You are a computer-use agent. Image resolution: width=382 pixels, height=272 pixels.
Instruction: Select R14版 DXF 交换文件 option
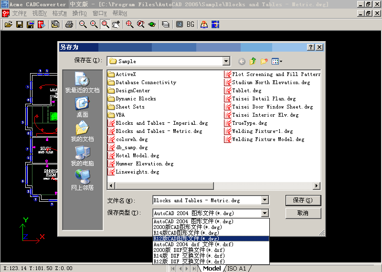[211, 256]
